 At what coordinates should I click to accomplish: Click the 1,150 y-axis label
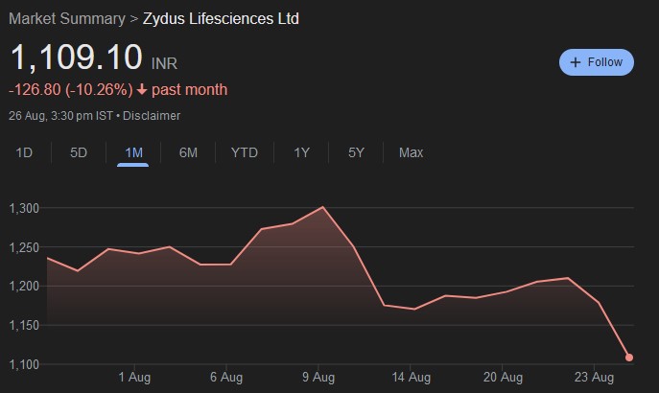pos(24,325)
